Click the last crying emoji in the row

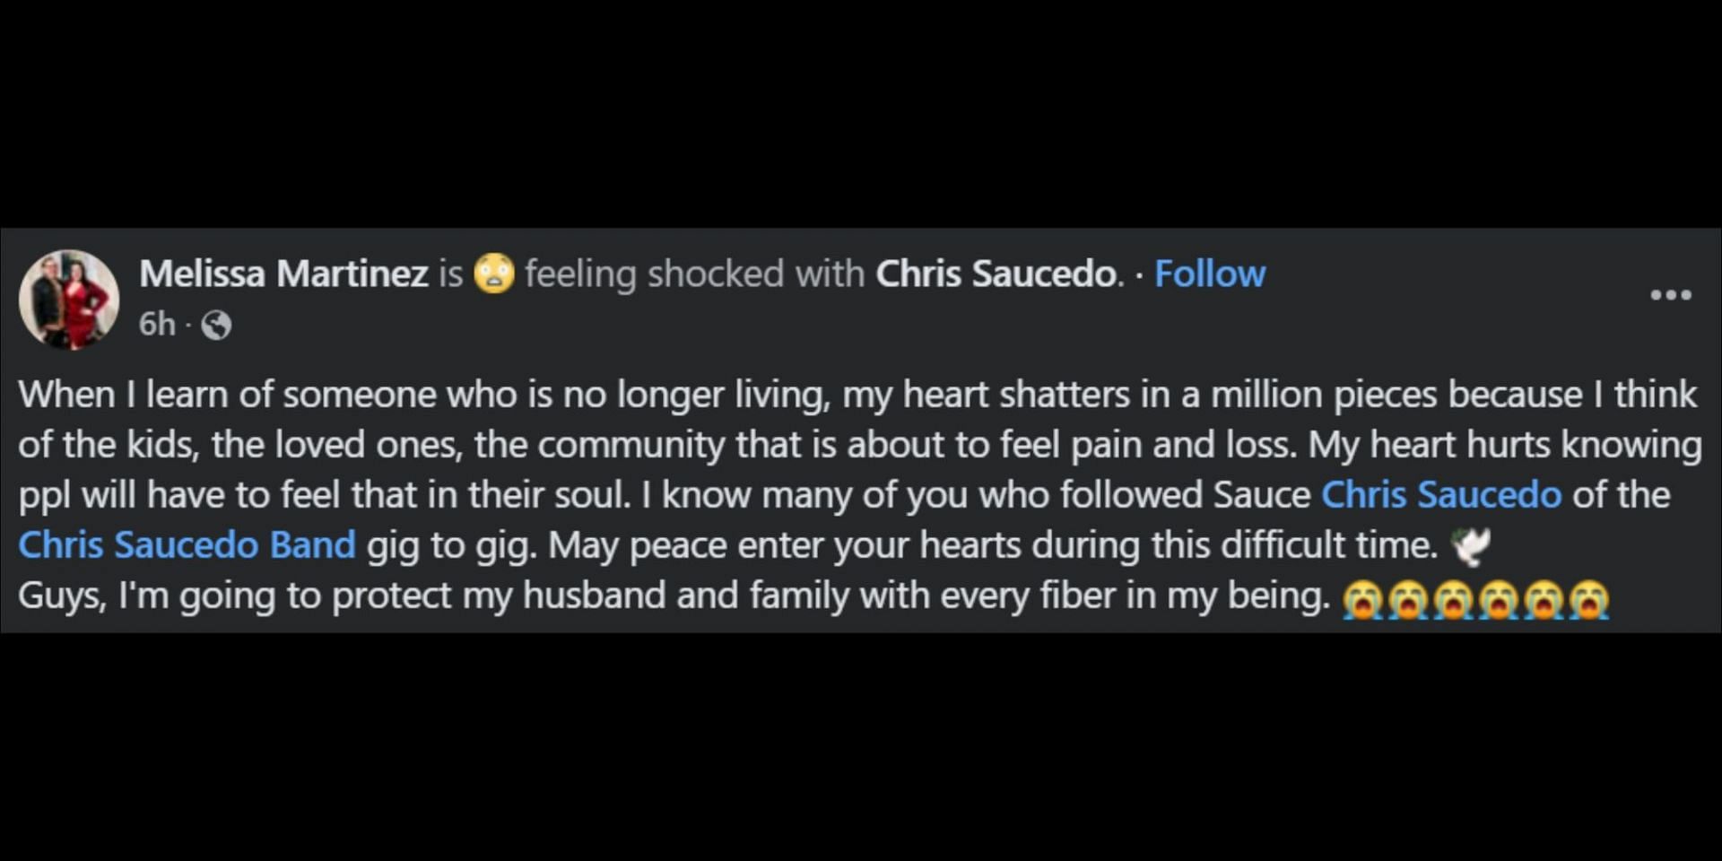coord(1588,600)
